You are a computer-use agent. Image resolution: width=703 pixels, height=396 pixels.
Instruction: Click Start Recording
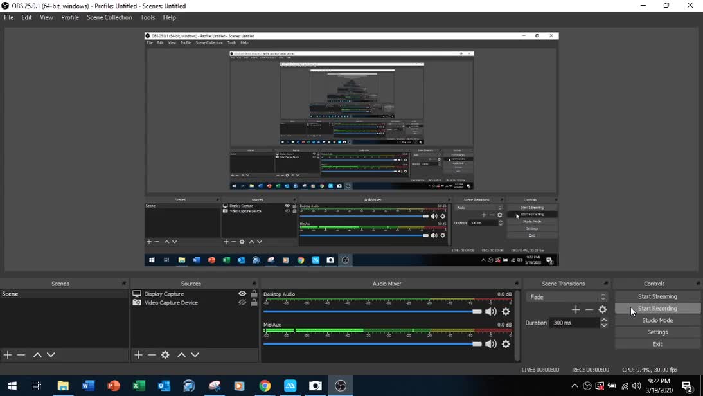657,309
